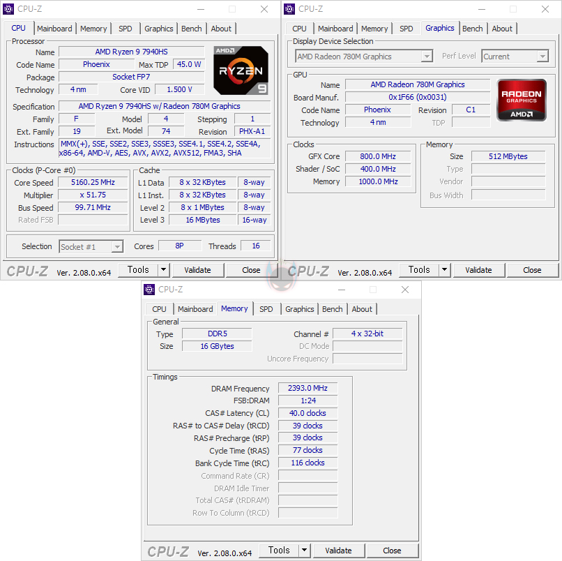Click the Core Speed value 5160.25 MHz
The height and width of the screenshot is (561, 562).
93,182
